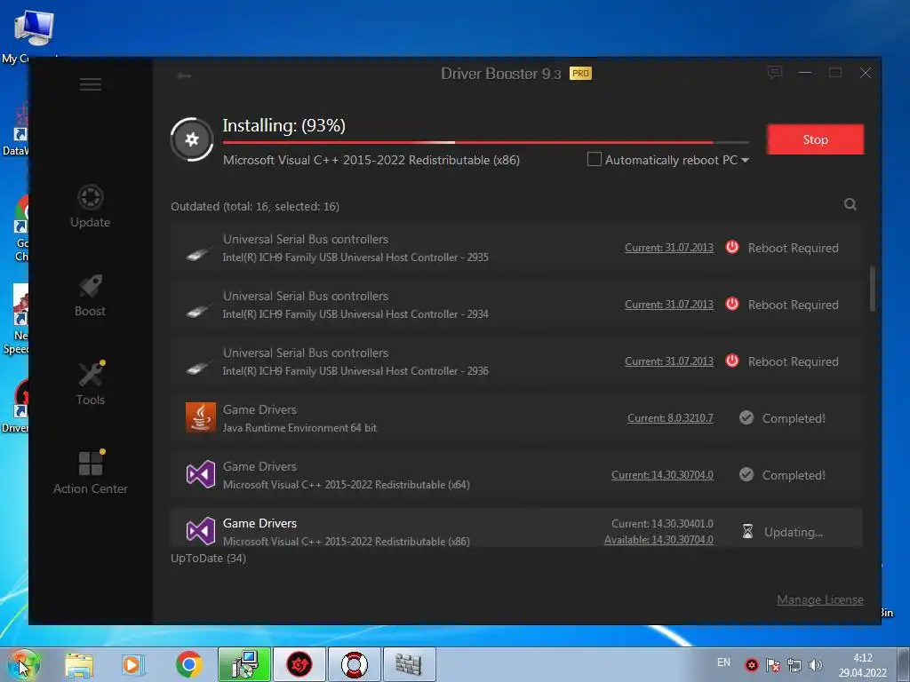Click reboot power icon for Controller 2934

(x=732, y=304)
